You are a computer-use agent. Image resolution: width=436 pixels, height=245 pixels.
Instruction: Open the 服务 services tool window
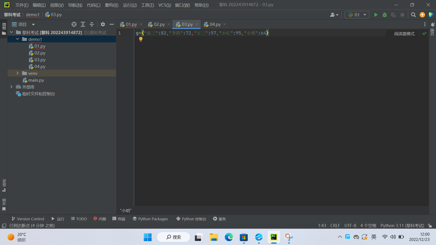[x=220, y=219]
